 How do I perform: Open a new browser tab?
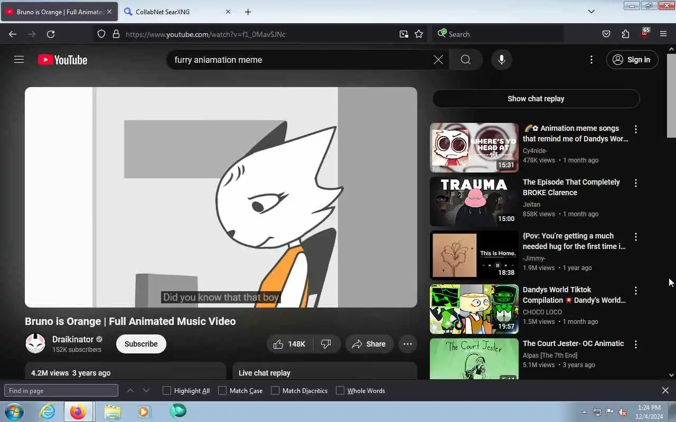248,12
